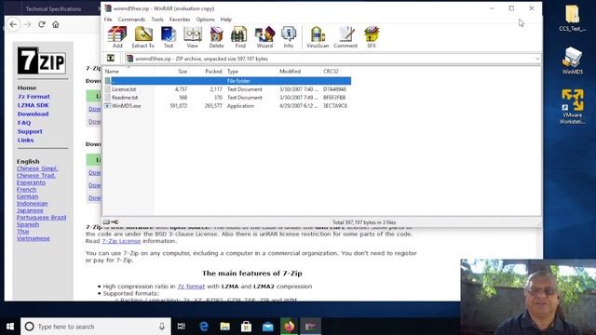Open the Options menu
Image resolution: width=596 pixels, height=335 pixels.
[x=205, y=20]
